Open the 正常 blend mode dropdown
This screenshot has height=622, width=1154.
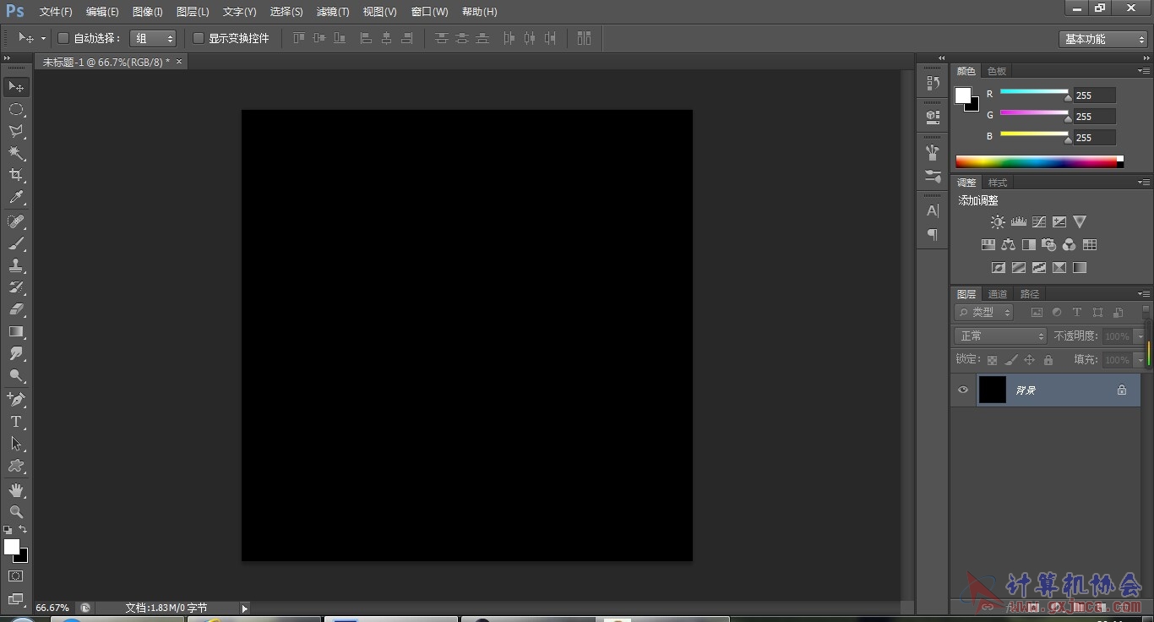coord(1000,336)
